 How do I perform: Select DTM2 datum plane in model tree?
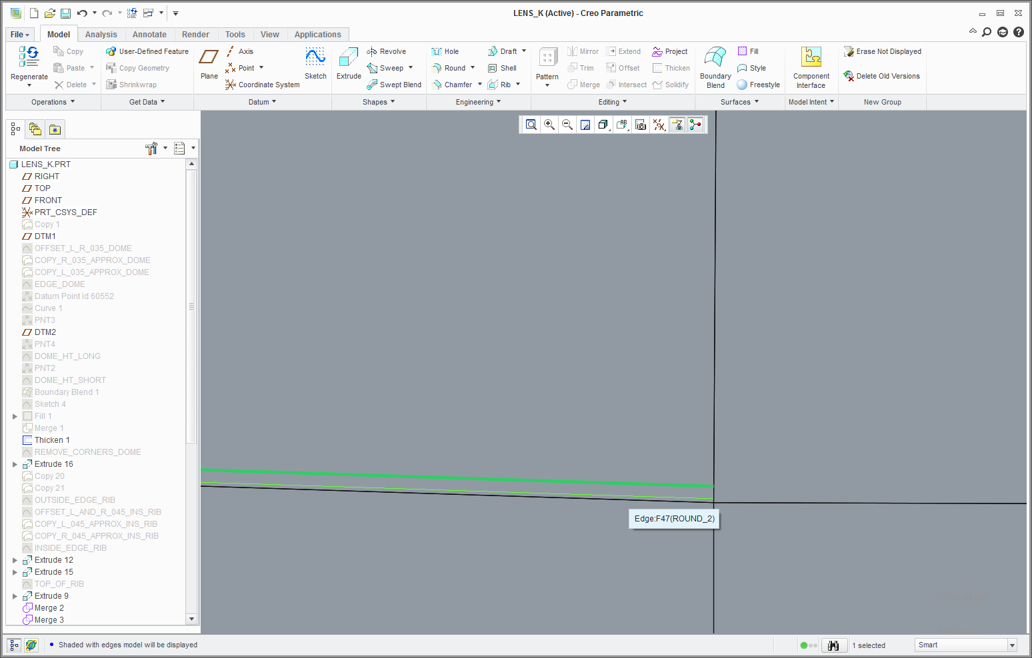[x=45, y=332]
